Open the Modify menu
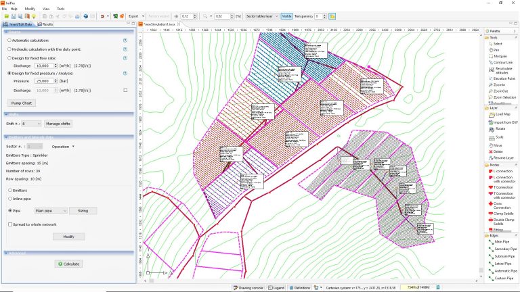 30,9
